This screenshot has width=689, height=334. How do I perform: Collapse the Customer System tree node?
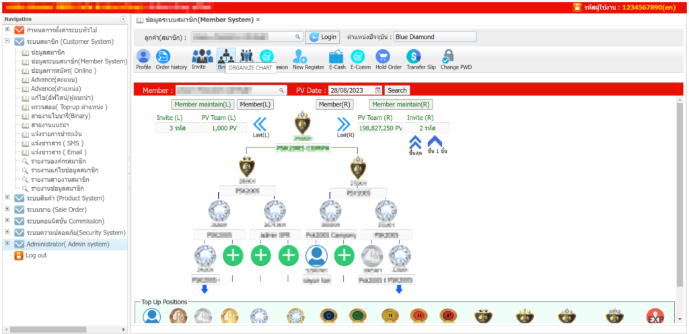[x=7, y=41]
